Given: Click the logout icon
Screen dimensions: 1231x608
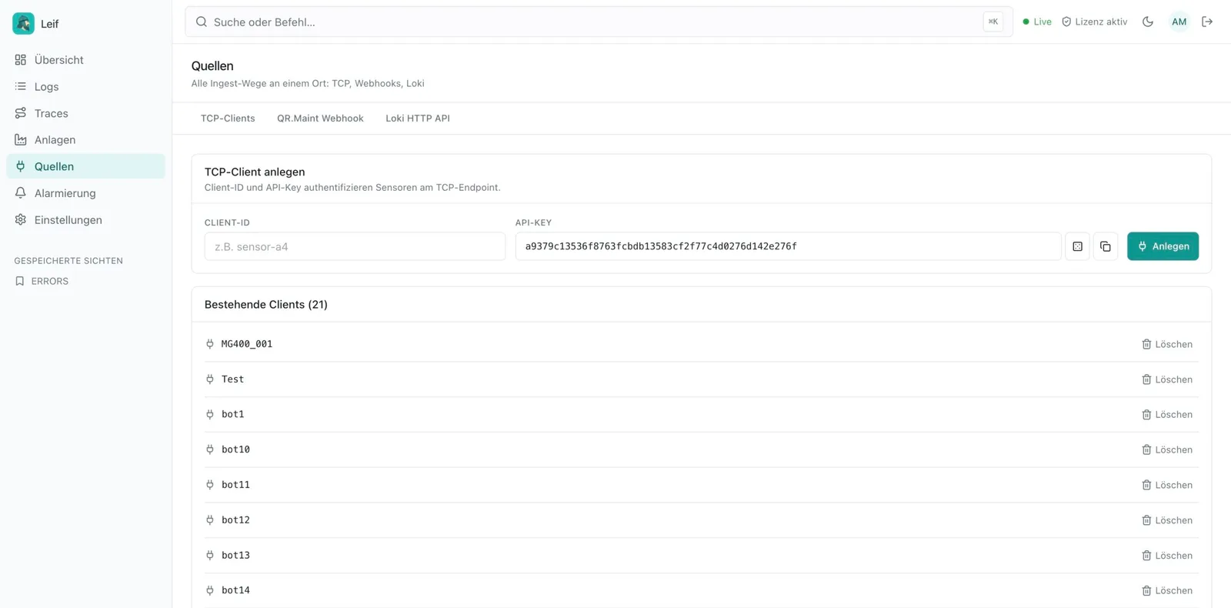Looking at the screenshot, I should 1207,22.
